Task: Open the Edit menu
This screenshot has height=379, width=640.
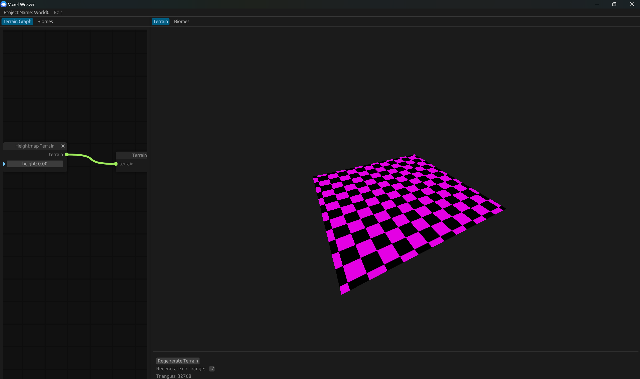Action: click(x=58, y=12)
